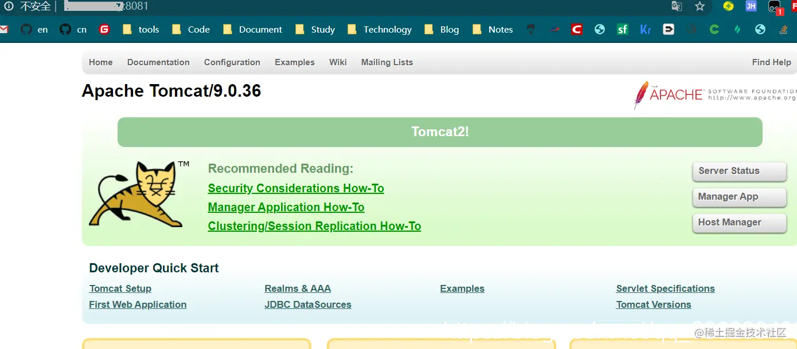Click the translate page icon

pyautogui.click(x=677, y=6)
